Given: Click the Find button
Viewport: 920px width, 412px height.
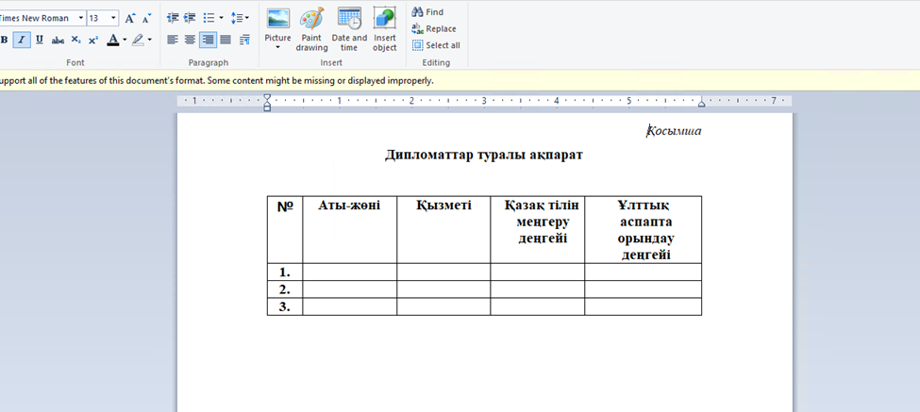Looking at the screenshot, I should (428, 12).
